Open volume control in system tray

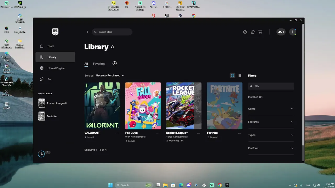tap(319, 185)
